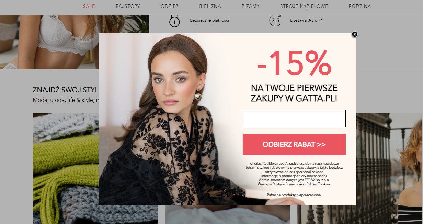Click the ODBIERZ RABAT button

(x=294, y=144)
